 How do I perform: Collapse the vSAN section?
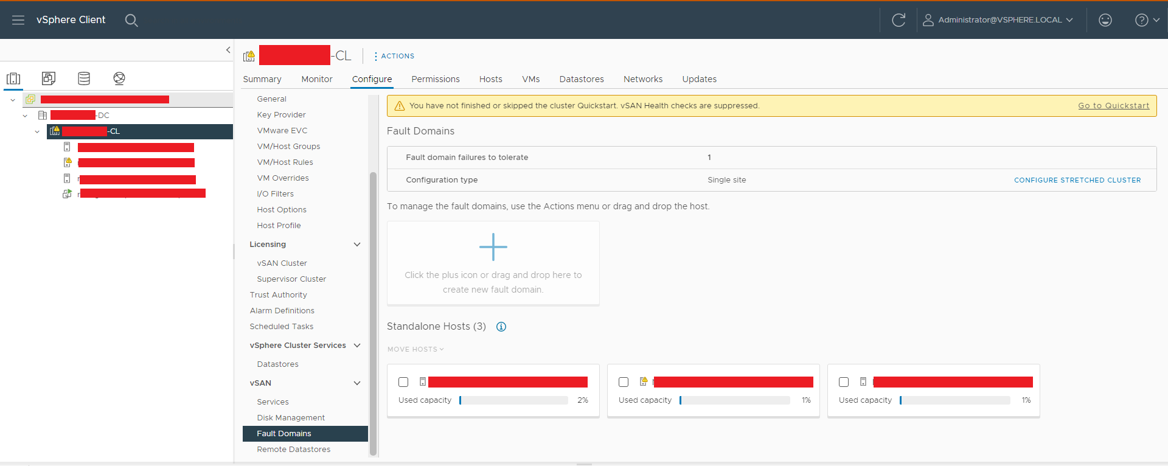point(357,383)
